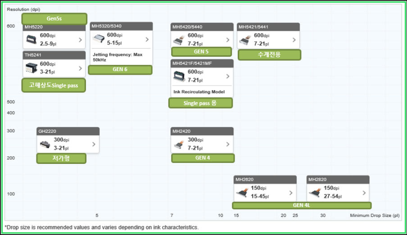Click the GEN 4L green bar
The height and width of the screenshot is (235, 407).
(302, 205)
